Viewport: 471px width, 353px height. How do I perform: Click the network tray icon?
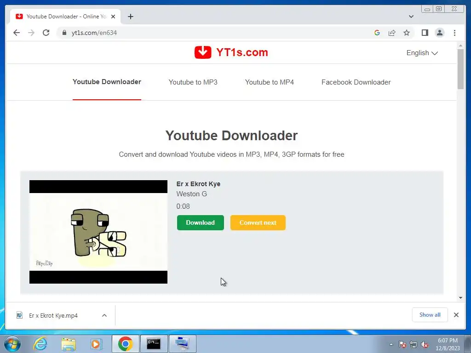coord(414,344)
